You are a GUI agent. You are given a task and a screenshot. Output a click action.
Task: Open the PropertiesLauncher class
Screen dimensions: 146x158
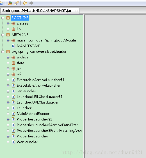pyautogui.click(x=33, y=136)
